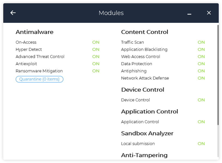Viewport: 222px width, 163px height.
Task: Toggle Application Control ON status
Action: click(201, 122)
